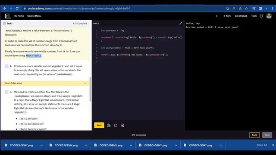The image size is (276, 155).
Task: Click the copy to clipboard icon
Action: point(109,125)
